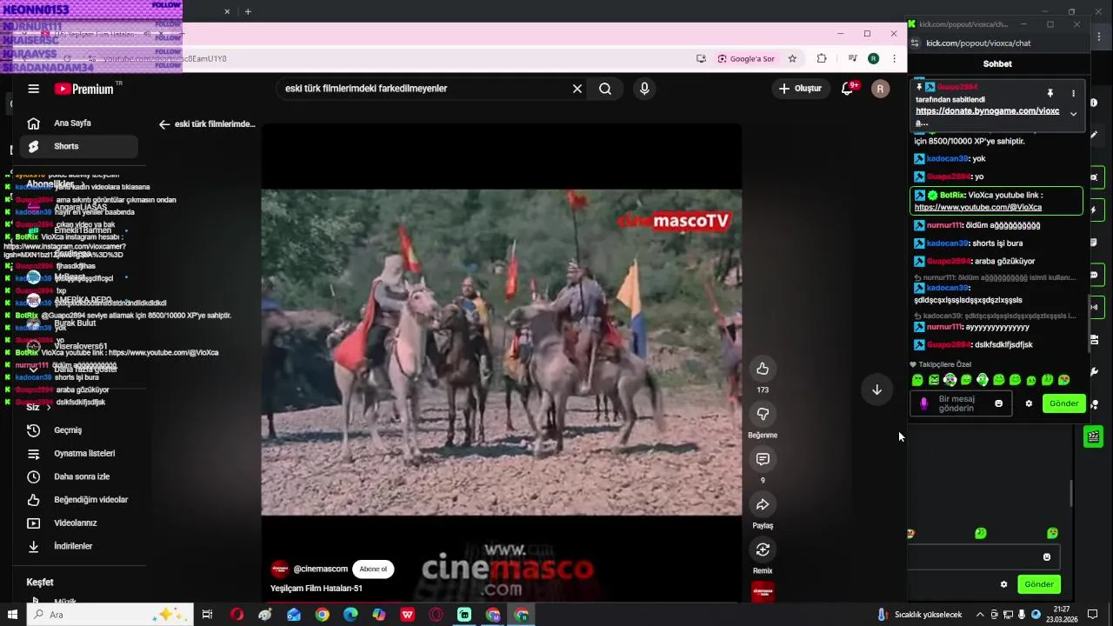This screenshot has width=1113, height=626.
Task: Open chat settings gear near Gönder
Action: click(1029, 403)
